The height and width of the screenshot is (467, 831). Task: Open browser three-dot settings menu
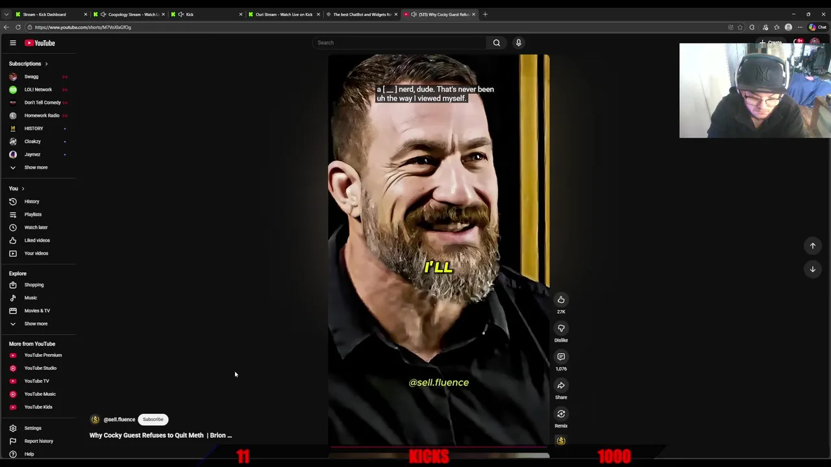(800, 27)
